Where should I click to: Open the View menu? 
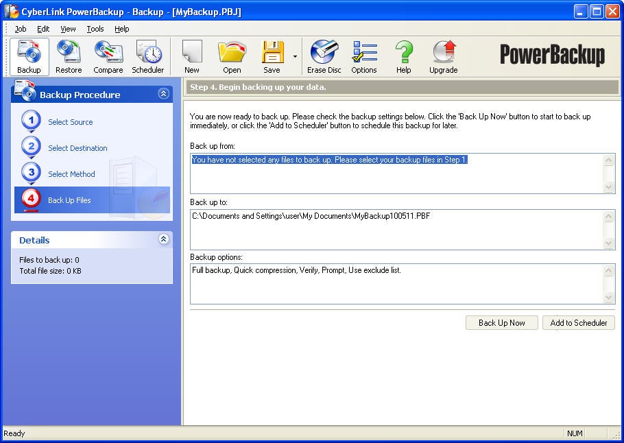[68, 29]
